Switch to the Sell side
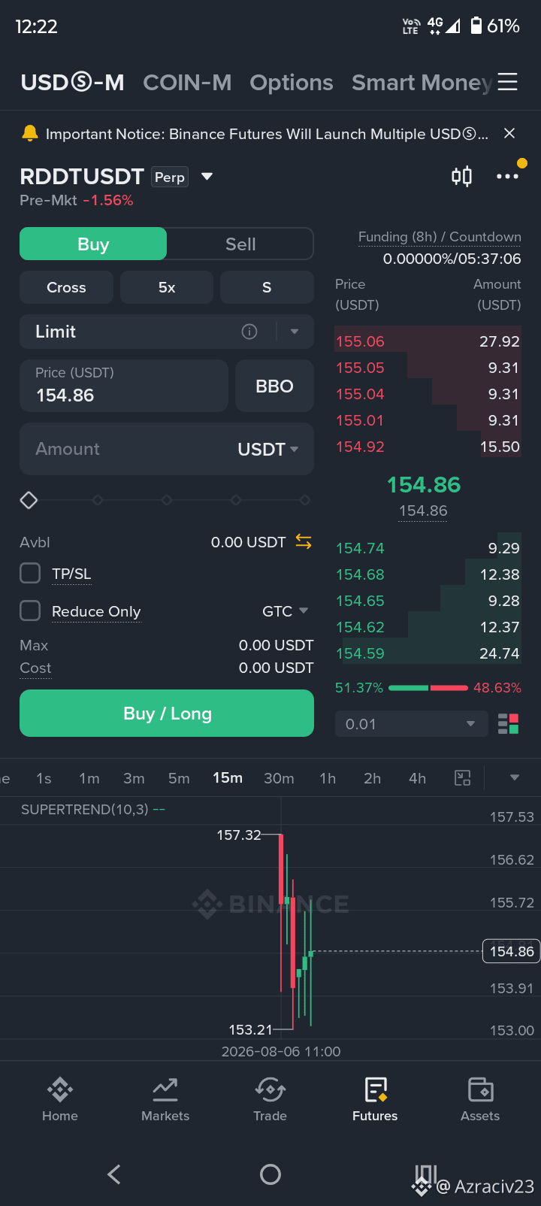The width and height of the screenshot is (541, 1206). click(x=240, y=244)
